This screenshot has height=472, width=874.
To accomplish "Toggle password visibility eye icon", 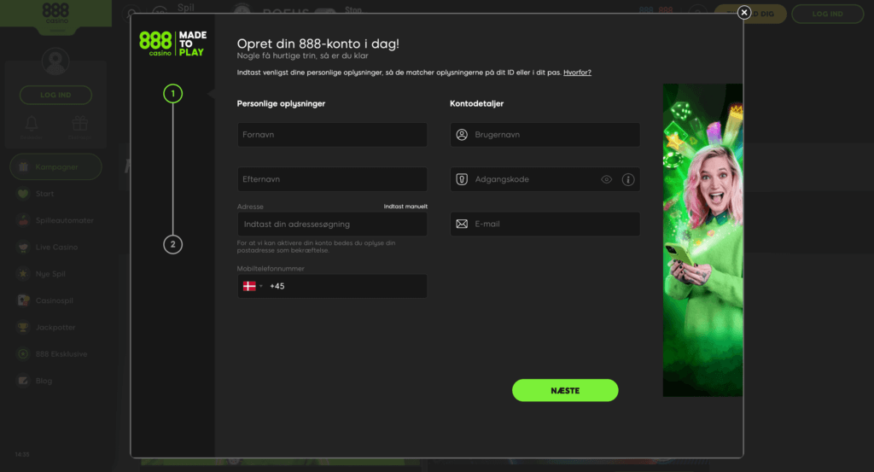I will [x=607, y=179].
